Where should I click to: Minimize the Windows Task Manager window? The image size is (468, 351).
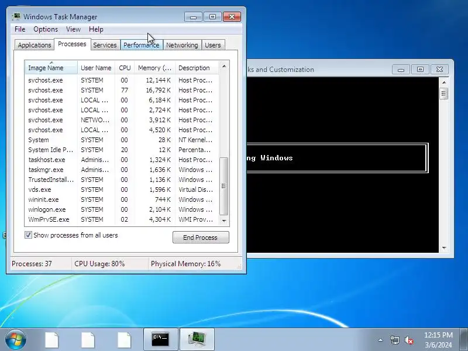tap(194, 17)
